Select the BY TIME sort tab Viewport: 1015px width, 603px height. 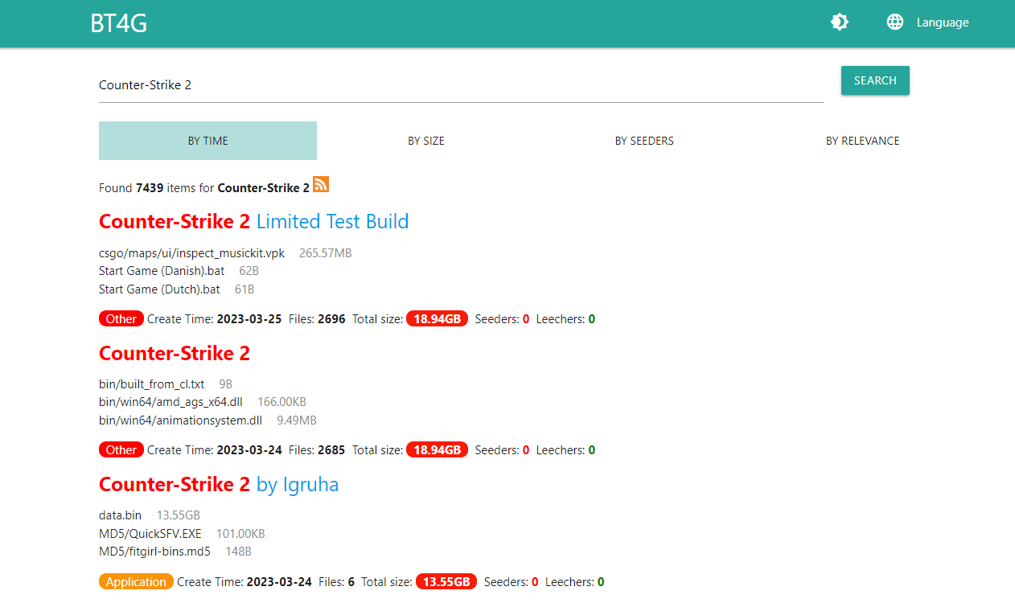[x=208, y=141]
